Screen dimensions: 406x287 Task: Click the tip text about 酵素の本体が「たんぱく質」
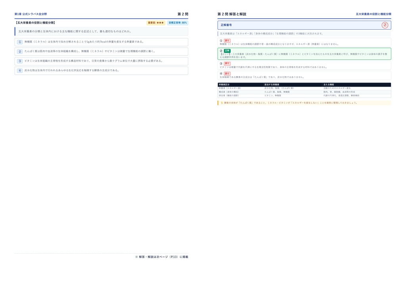291,103
